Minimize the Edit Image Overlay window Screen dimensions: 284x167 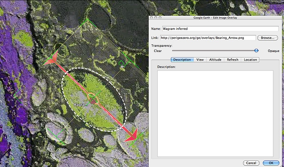pyautogui.click(x=156, y=18)
